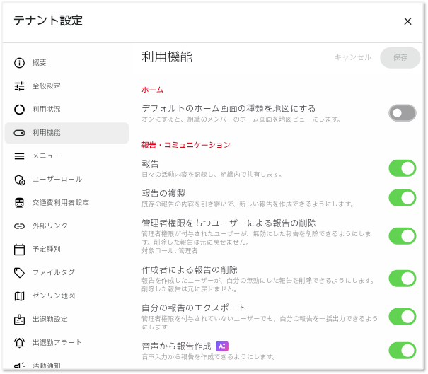
Task: Click the link chain icon beside 外部リンク
Action: (x=19, y=226)
